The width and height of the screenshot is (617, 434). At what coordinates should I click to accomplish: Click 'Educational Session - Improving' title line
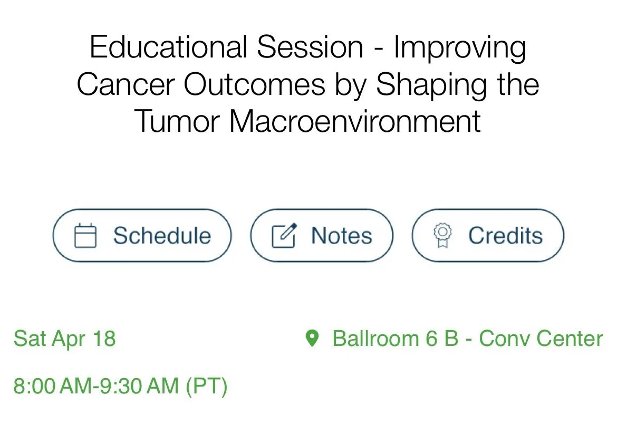(x=308, y=47)
